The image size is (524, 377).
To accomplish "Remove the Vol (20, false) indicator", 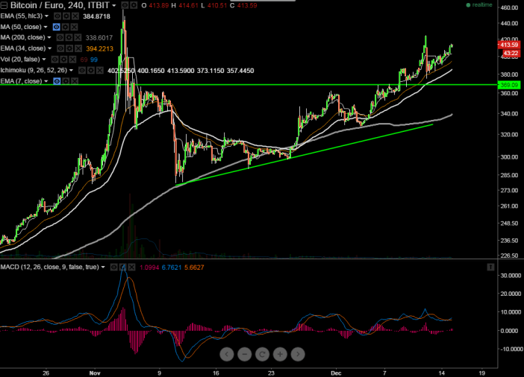I will pos(72,60).
